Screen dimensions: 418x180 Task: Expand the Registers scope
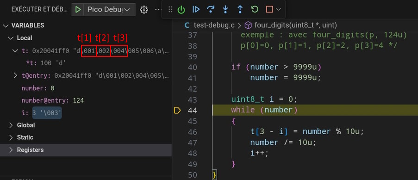(11, 150)
